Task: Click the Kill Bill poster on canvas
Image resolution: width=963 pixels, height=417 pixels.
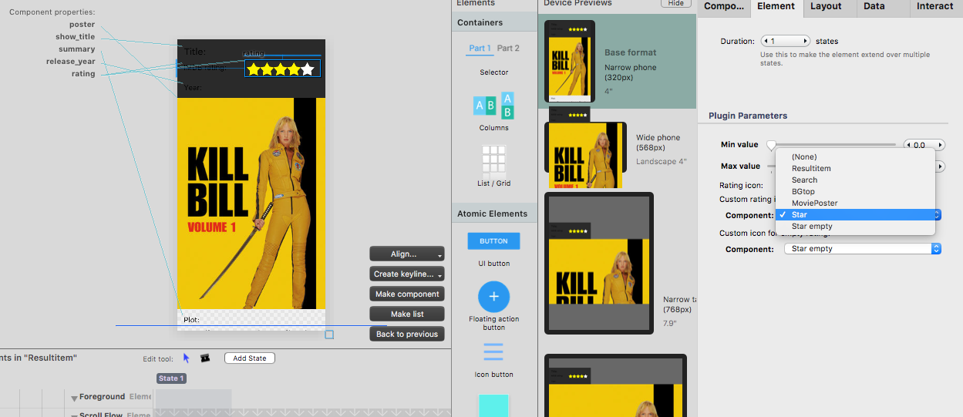Action: pos(251,203)
